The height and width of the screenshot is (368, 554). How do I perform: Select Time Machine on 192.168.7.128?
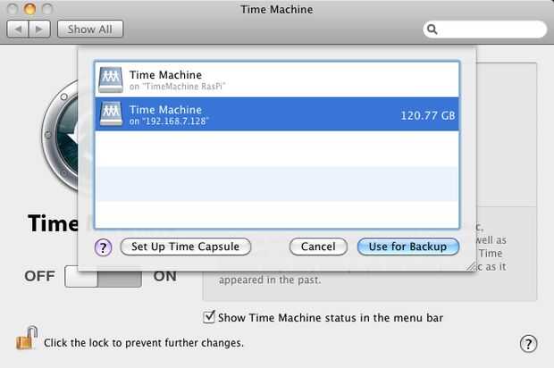[277, 114]
